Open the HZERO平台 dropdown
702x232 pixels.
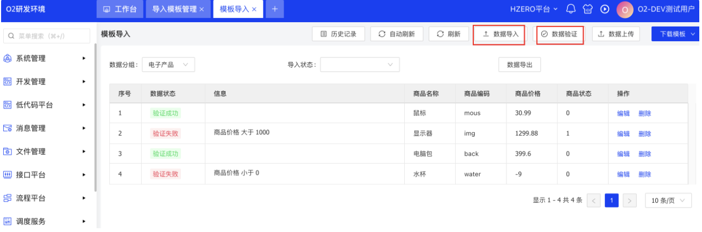(x=533, y=9)
